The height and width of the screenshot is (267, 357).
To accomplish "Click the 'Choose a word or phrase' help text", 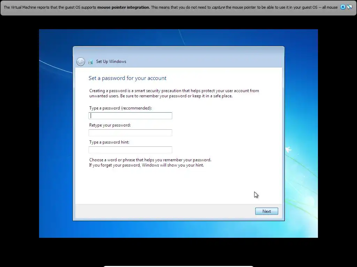I will tap(150, 163).
